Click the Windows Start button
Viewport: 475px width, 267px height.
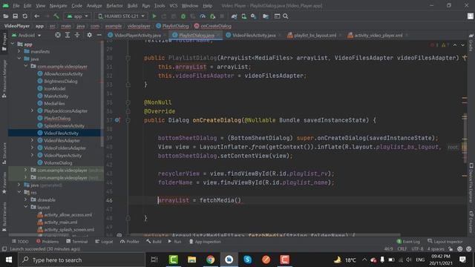tap(9, 260)
